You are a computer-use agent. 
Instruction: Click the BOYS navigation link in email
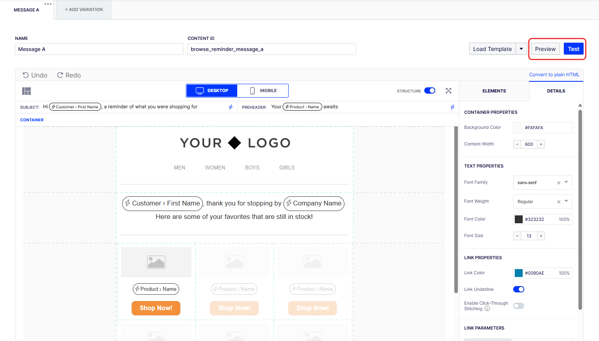click(x=252, y=168)
